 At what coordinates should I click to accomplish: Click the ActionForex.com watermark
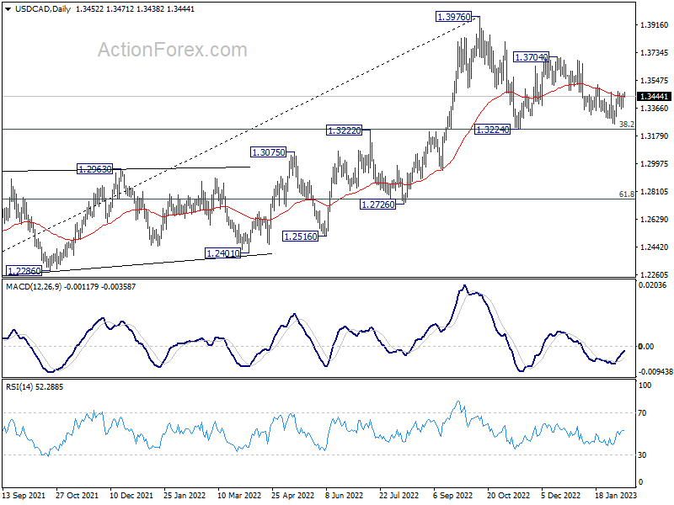point(173,50)
